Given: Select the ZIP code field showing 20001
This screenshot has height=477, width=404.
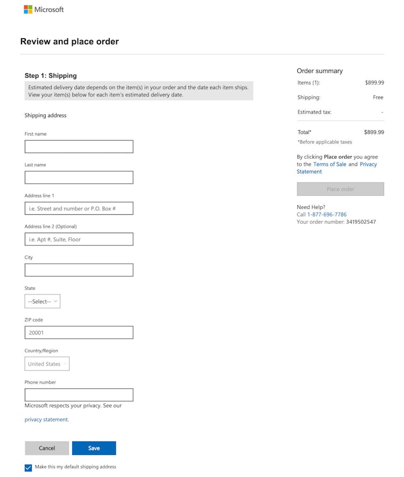Looking at the screenshot, I should 79,332.
